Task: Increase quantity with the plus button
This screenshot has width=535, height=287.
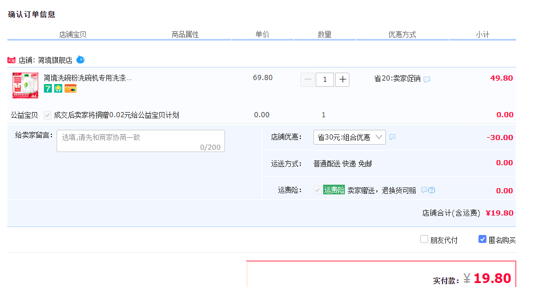Action: point(342,79)
